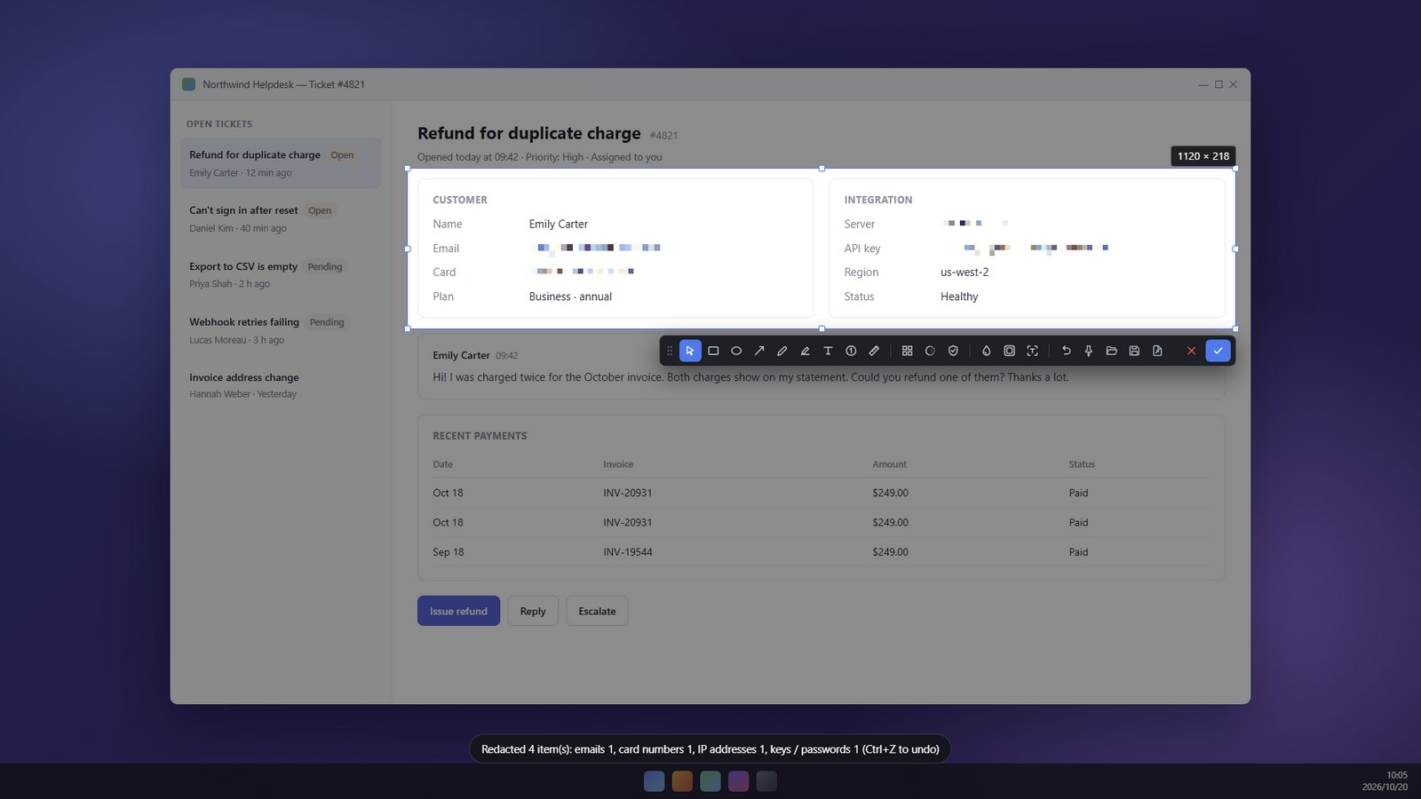Click the 'Emily Carter' customer name value

[x=559, y=224]
